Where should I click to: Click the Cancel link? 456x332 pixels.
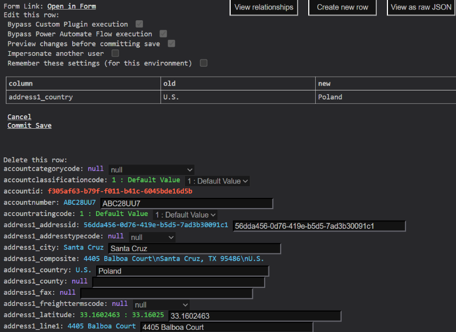[19, 117]
